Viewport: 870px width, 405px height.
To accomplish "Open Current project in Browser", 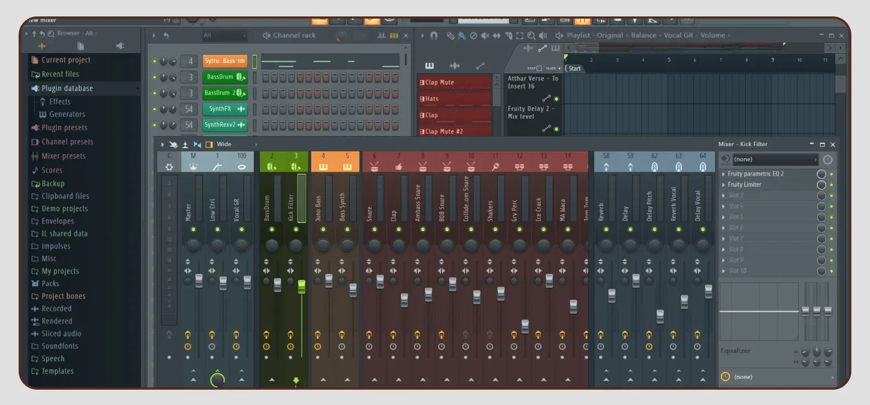I will click(66, 60).
